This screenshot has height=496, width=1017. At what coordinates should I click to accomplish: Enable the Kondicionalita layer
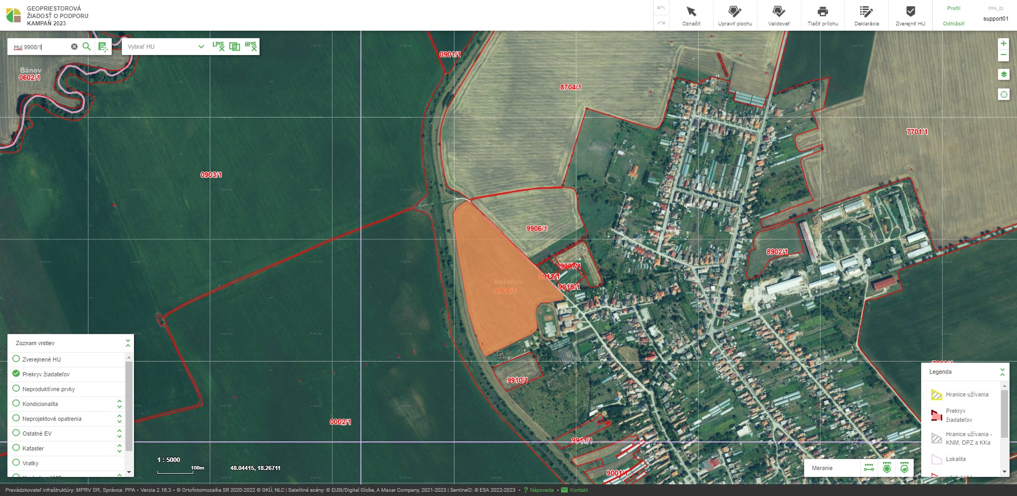click(x=16, y=403)
